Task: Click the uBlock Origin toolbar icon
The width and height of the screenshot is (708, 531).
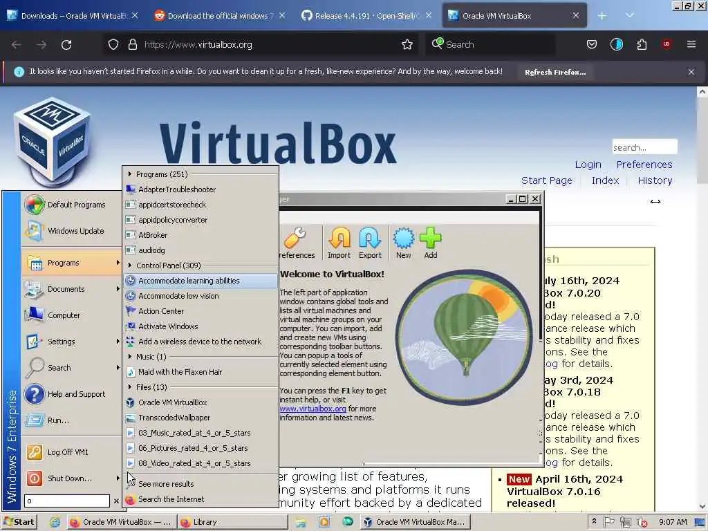Action: 666,45
